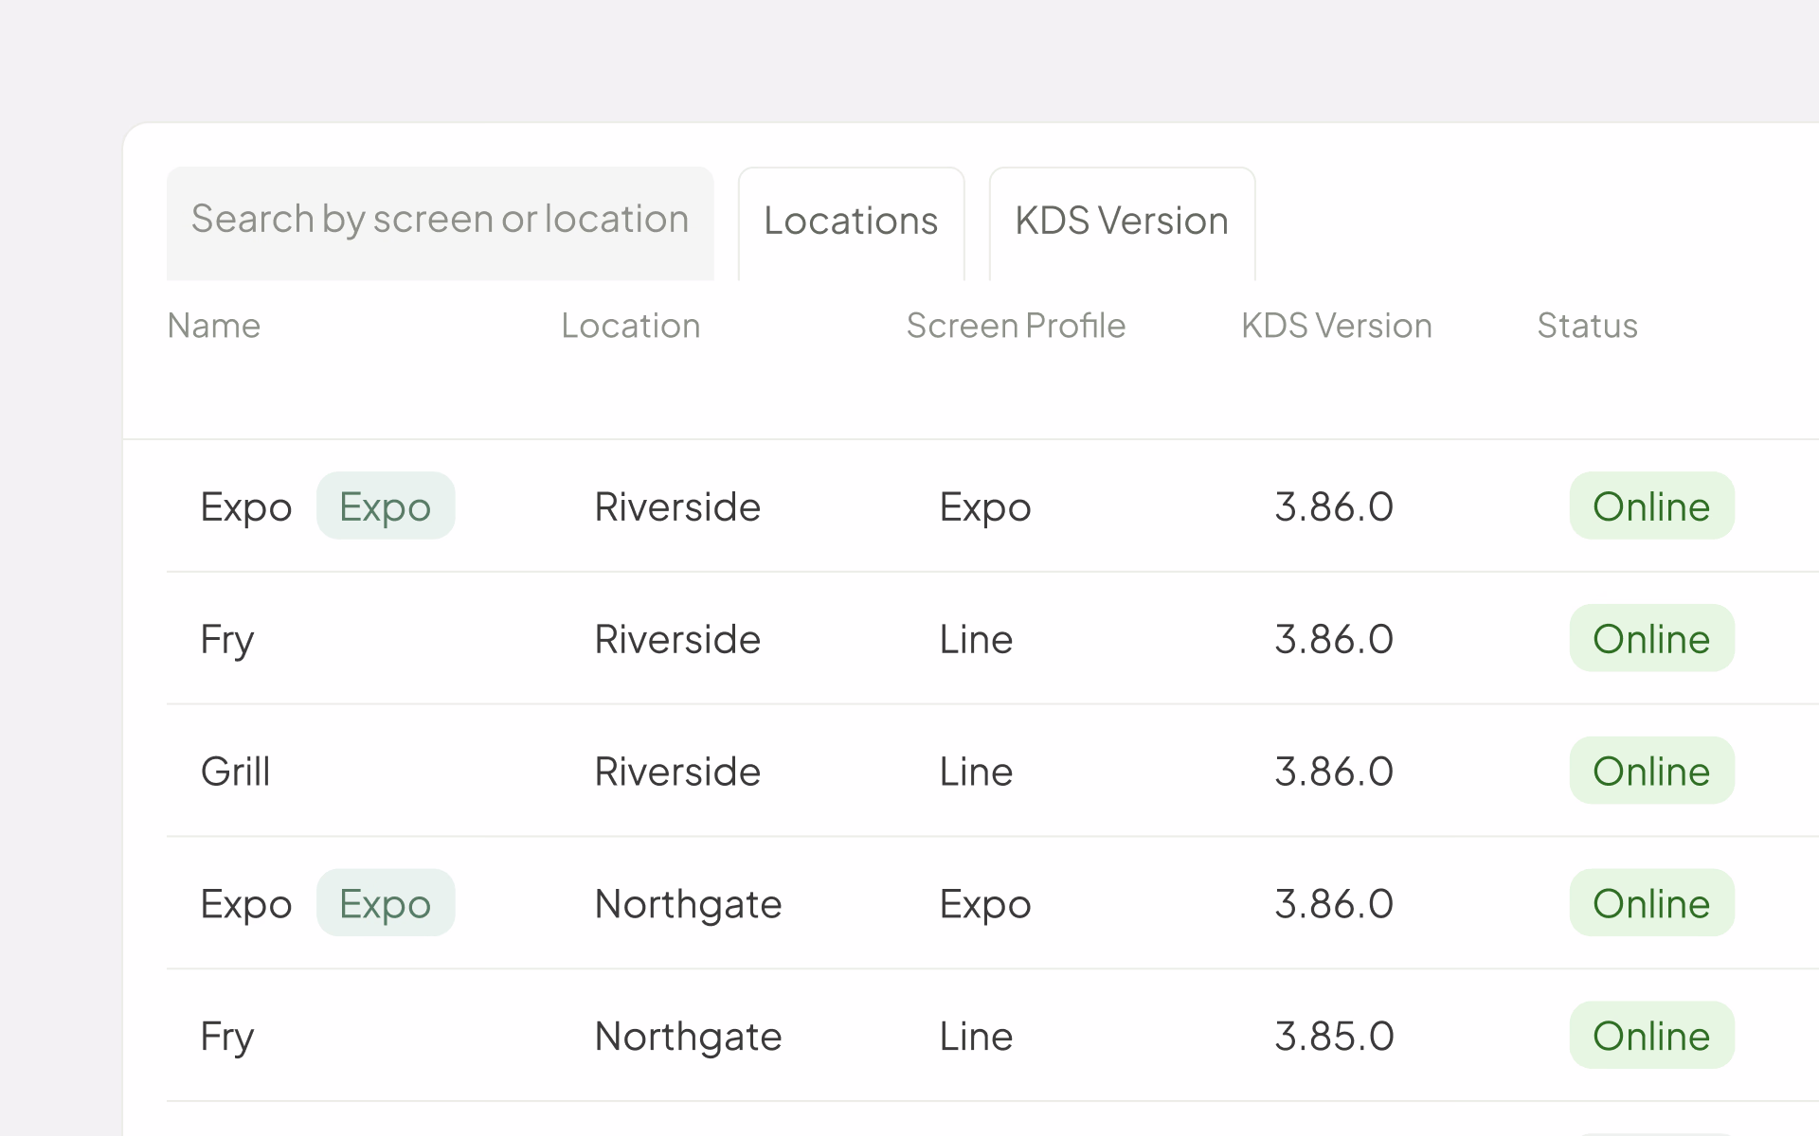Click the Grill screen name

point(235,772)
